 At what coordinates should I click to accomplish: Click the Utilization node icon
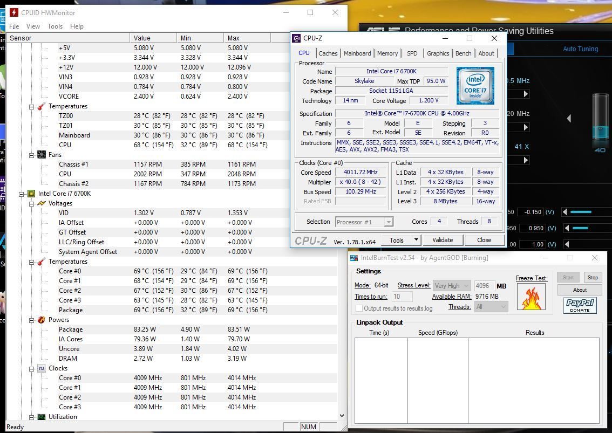point(42,417)
